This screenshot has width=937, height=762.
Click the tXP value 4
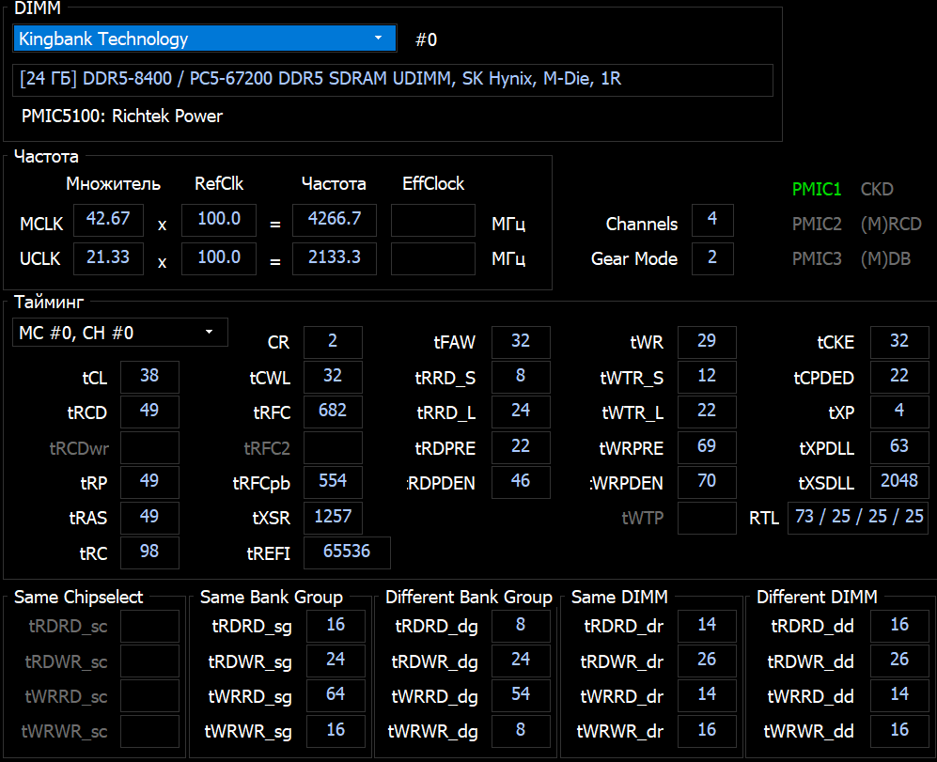coord(899,412)
